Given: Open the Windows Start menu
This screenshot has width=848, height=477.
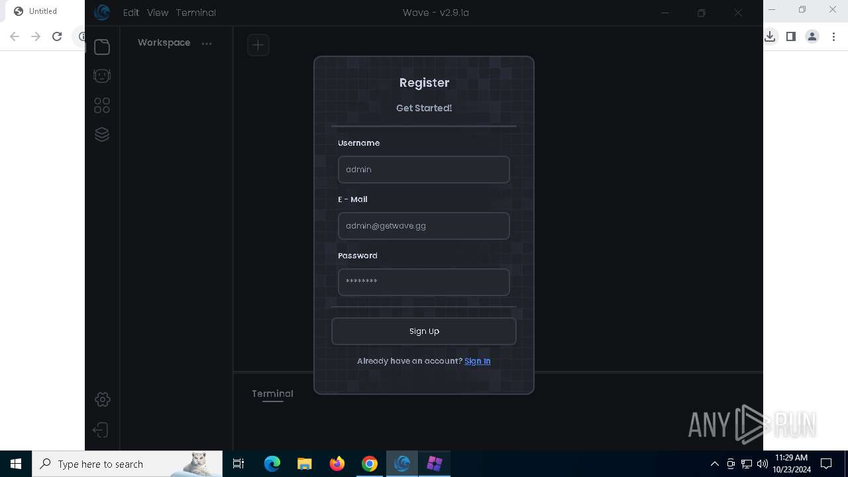Looking at the screenshot, I should click(16, 464).
